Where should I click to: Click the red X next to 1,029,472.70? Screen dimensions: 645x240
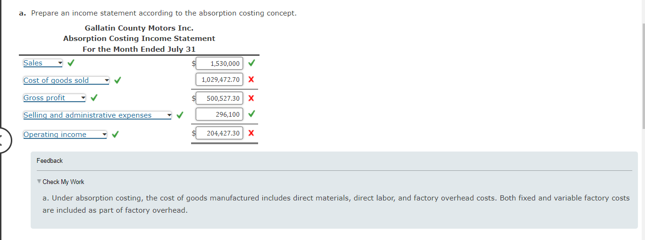[x=251, y=80]
